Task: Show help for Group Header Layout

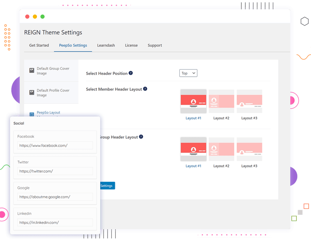Action: (x=141, y=137)
